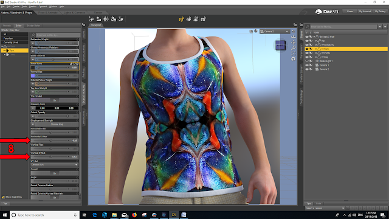The height and width of the screenshot is (219, 389).
Task: Click the Choose Map button under Displacement Strength
Action: 57,124
